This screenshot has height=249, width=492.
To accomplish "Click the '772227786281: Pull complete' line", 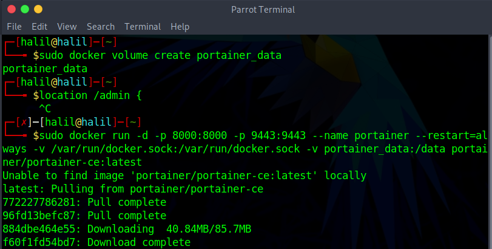I will (84, 202).
